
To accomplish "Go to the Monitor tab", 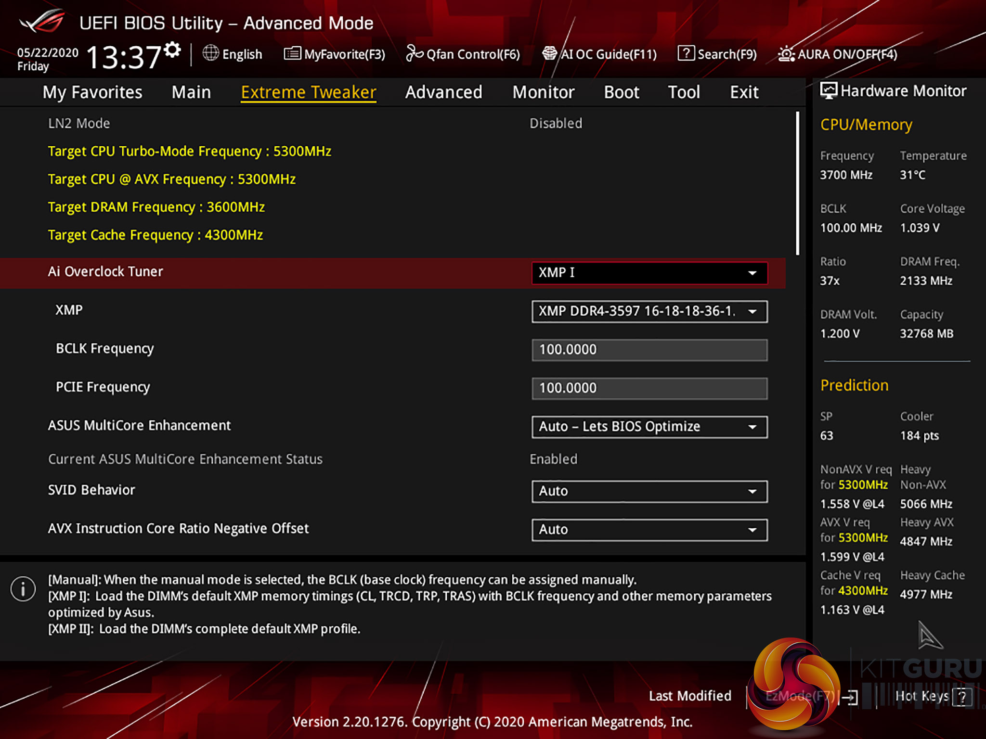I will coord(543,92).
